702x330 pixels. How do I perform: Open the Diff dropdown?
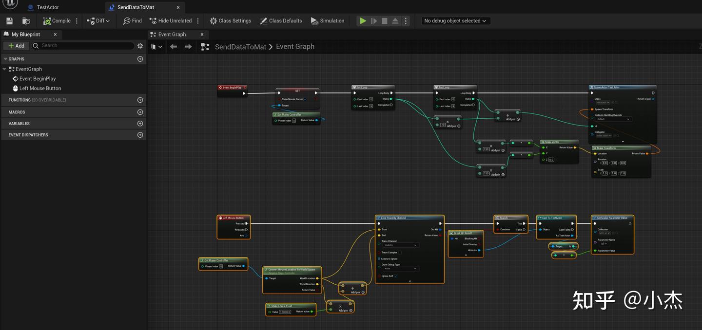tap(98, 21)
